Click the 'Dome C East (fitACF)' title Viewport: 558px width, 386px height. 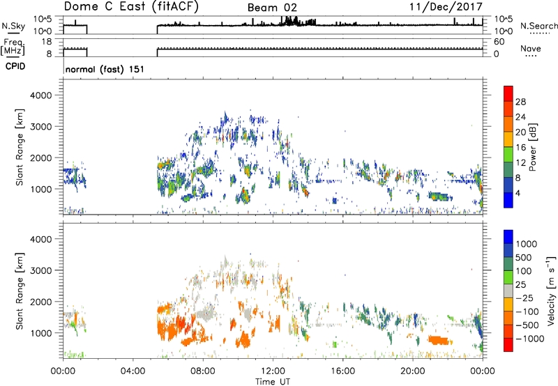(131, 7)
